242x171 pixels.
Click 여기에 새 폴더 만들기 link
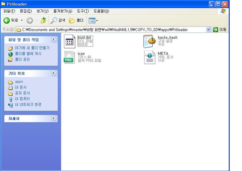pos(32,48)
